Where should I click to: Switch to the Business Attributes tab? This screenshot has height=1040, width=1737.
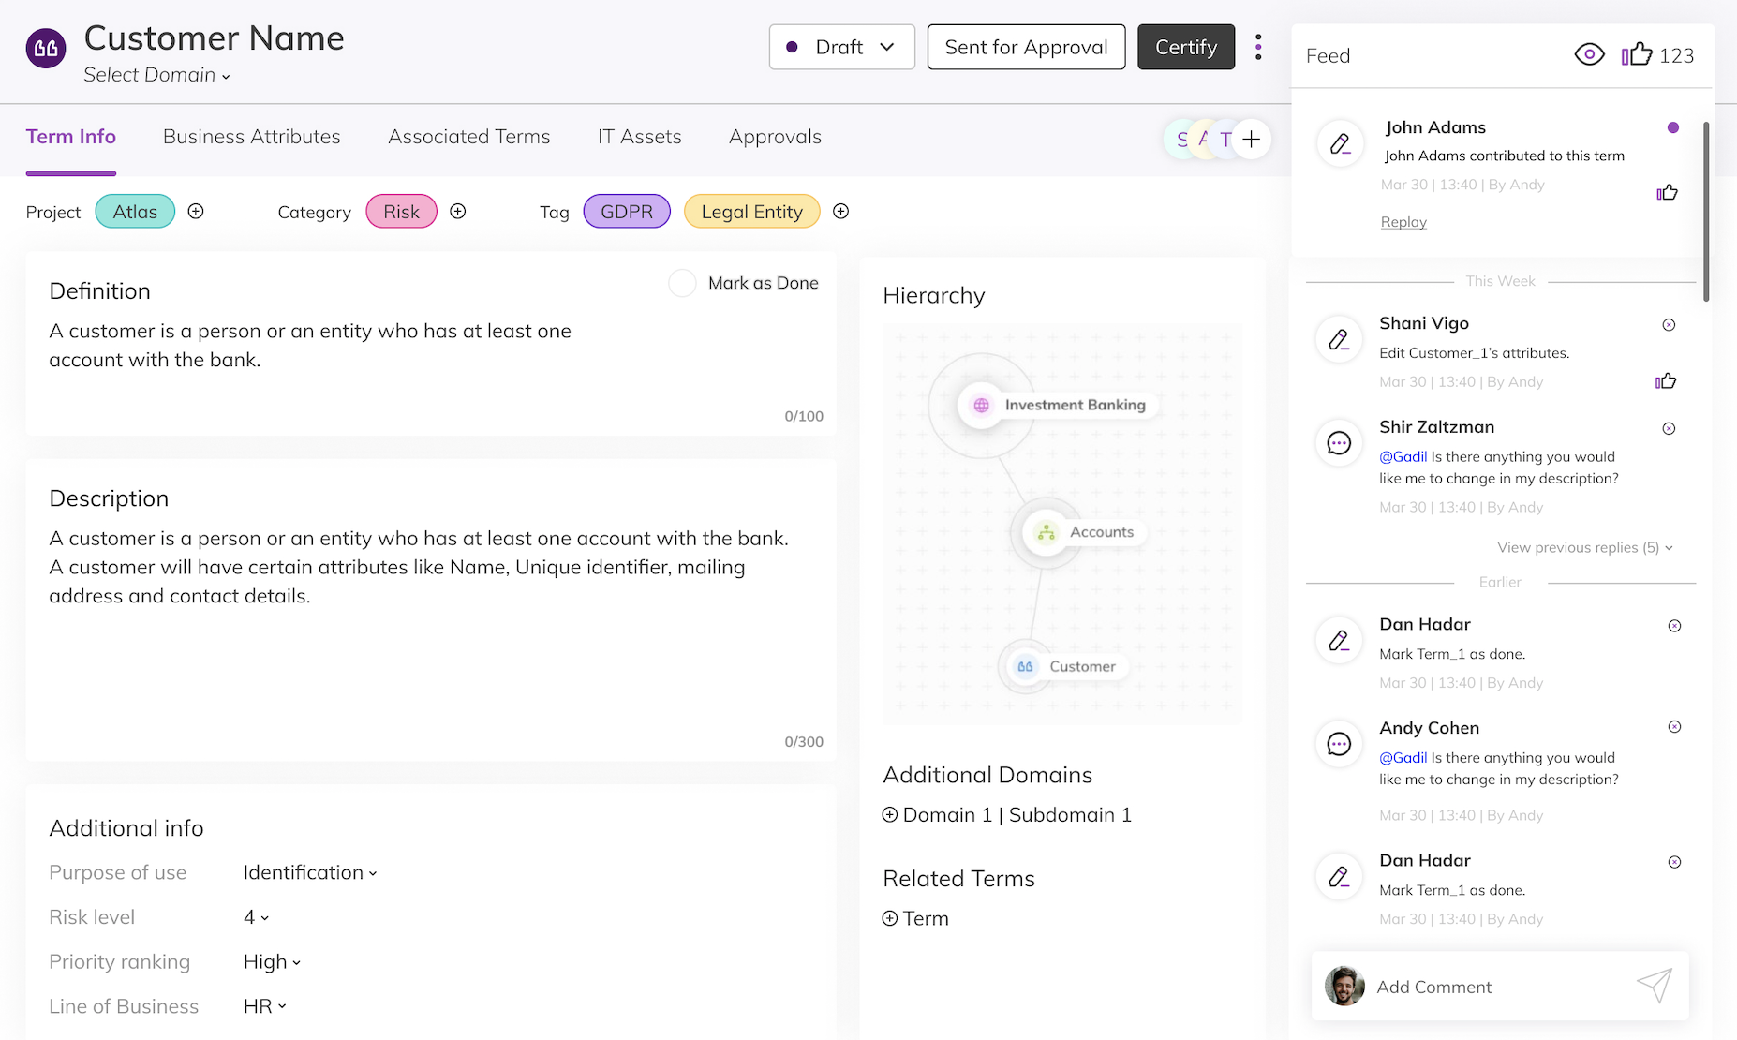251,137
